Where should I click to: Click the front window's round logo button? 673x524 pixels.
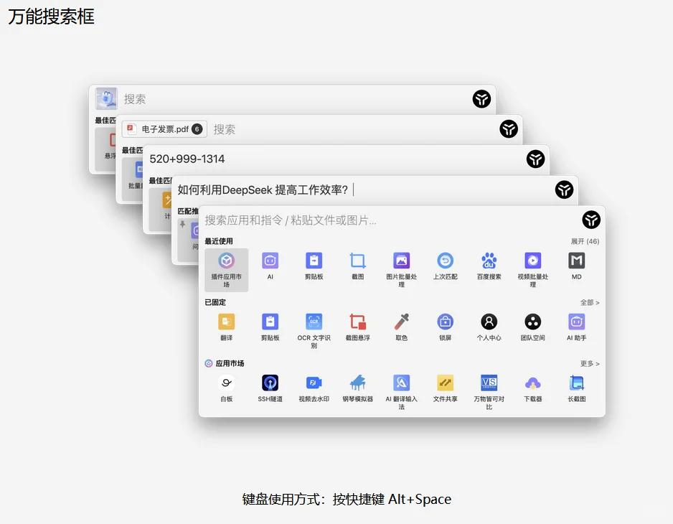coord(591,220)
